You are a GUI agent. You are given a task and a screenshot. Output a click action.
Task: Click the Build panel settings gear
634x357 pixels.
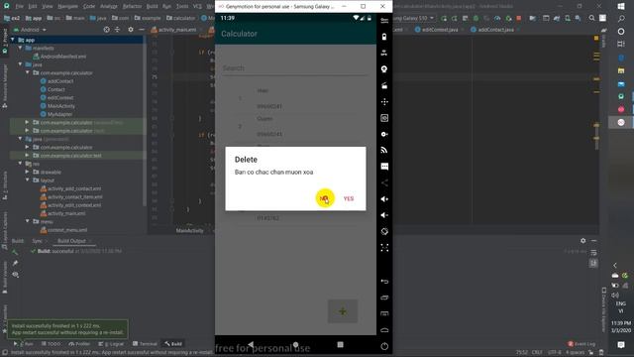pos(583,240)
